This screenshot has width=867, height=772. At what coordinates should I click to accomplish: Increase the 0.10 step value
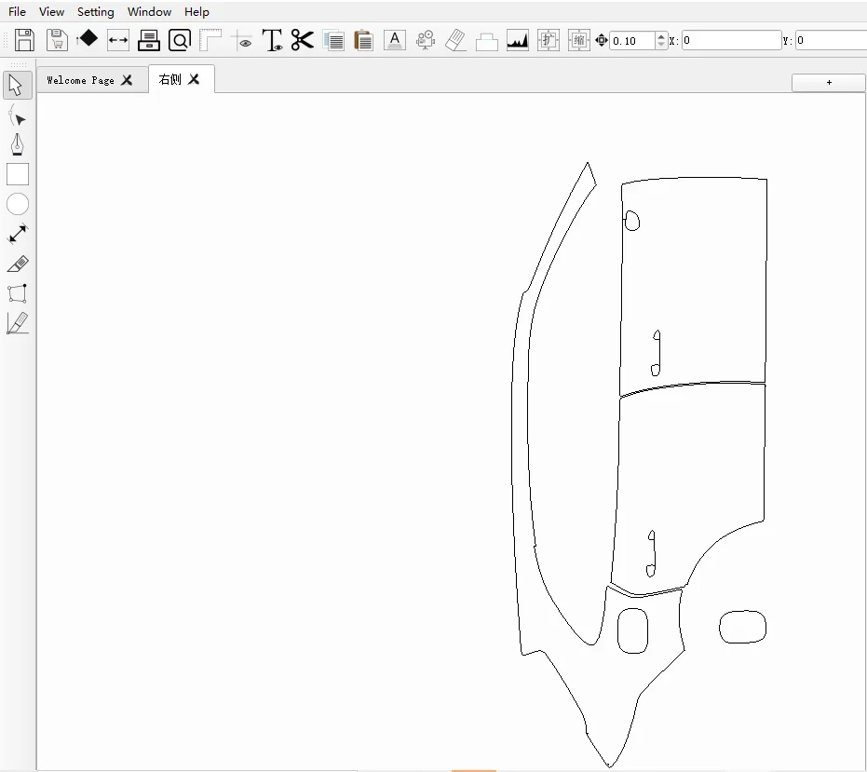pyautogui.click(x=661, y=36)
